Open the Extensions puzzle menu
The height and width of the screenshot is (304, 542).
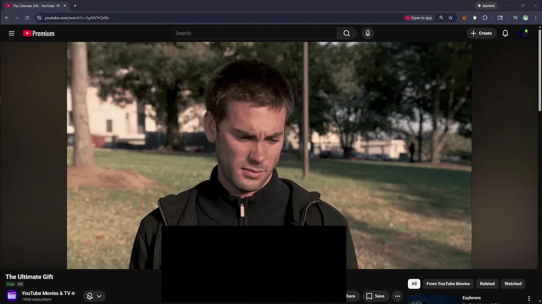[485, 18]
